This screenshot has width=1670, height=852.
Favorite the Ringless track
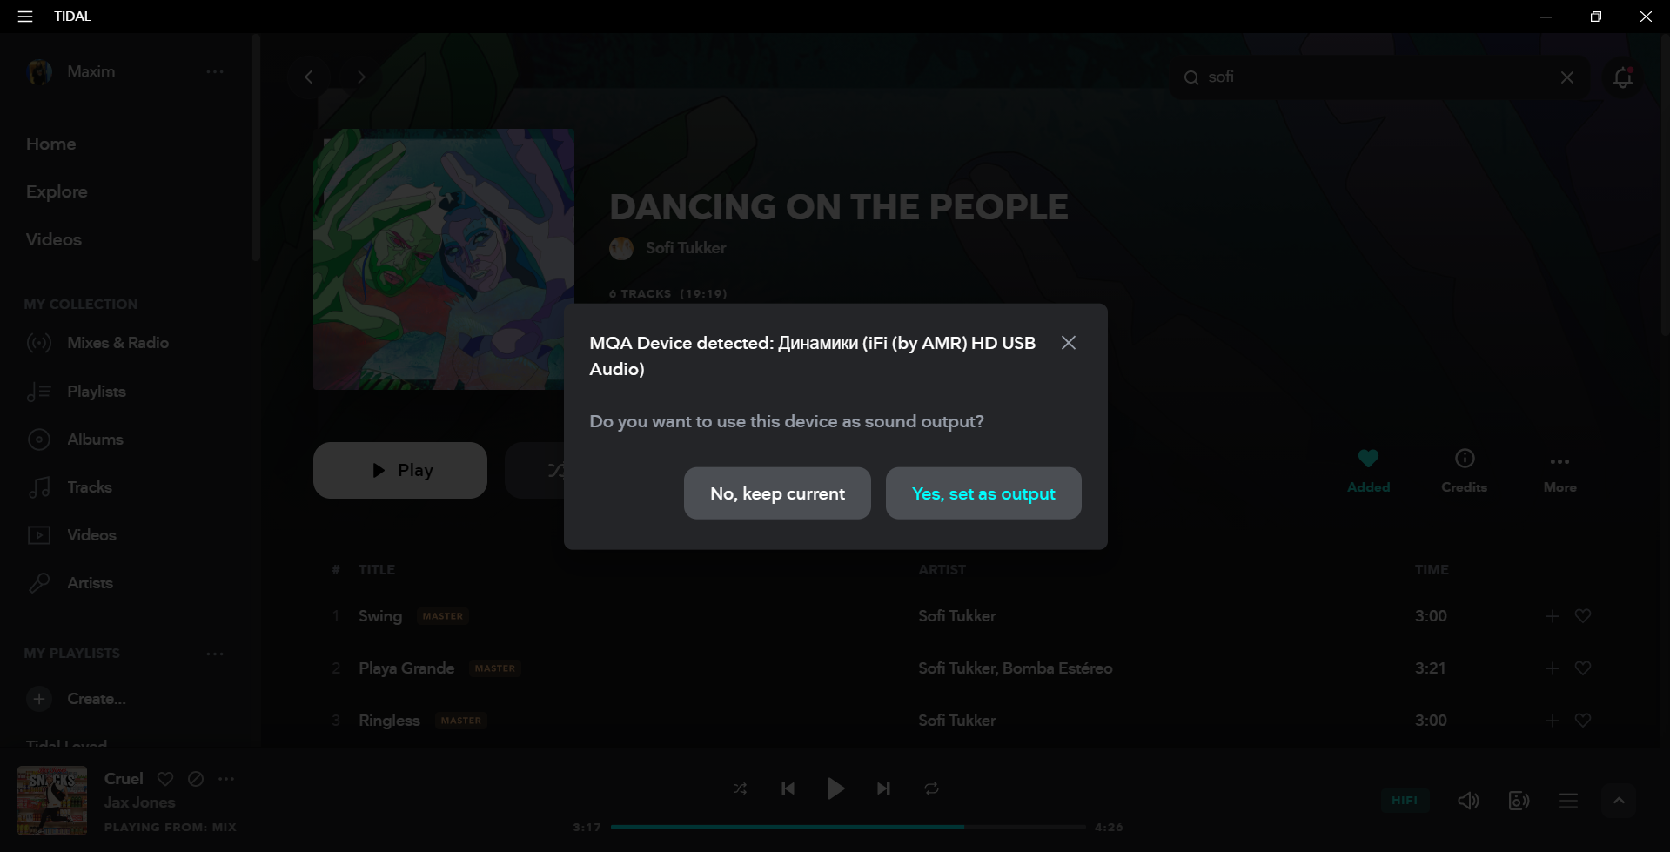1583,721
